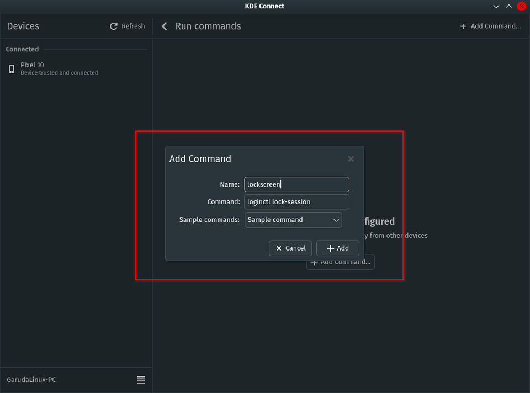Click Cancel in the Add Command dialog

pyautogui.click(x=290, y=248)
